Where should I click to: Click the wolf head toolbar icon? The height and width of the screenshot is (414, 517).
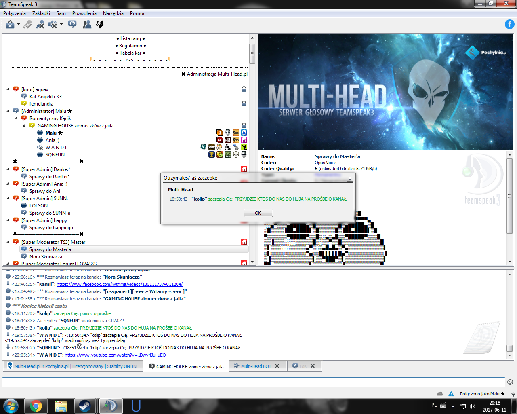pyautogui.click(x=100, y=25)
